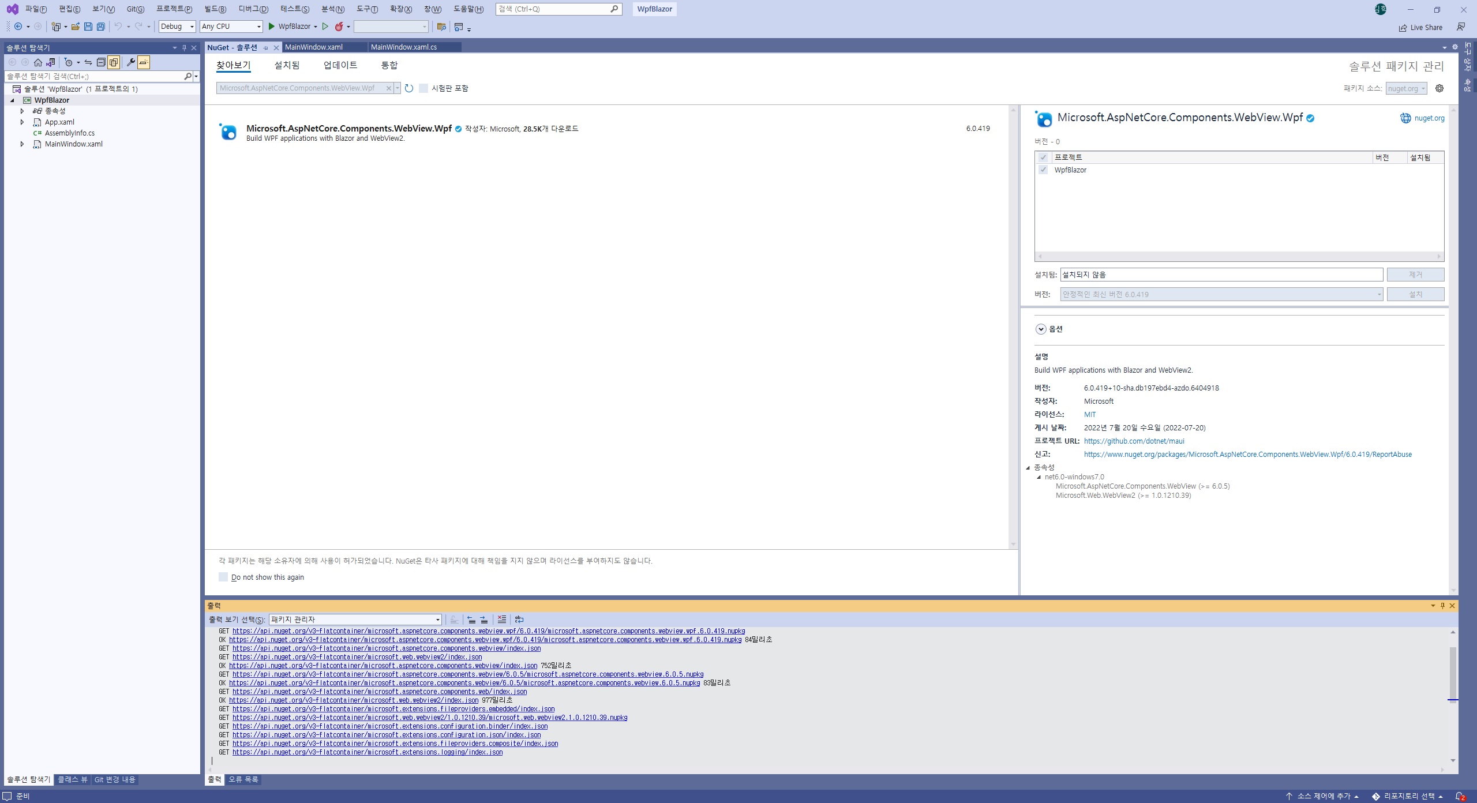Collapse all nodes in Solution Explorer
This screenshot has height=803, width=1477.
tap(101, 62)
